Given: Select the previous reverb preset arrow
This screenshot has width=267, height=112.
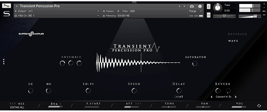Looking at the screenshot, I should coord(211,97).
